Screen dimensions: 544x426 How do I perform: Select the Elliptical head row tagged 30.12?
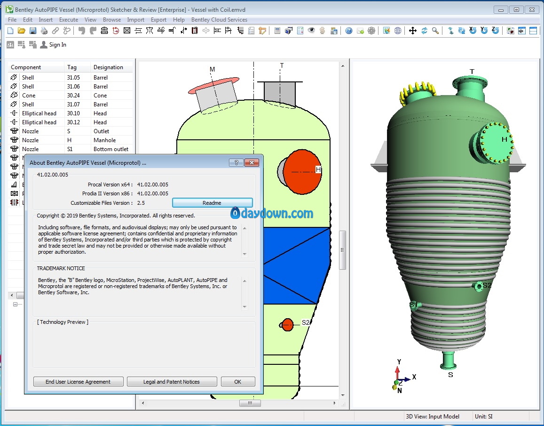point(70,122)
